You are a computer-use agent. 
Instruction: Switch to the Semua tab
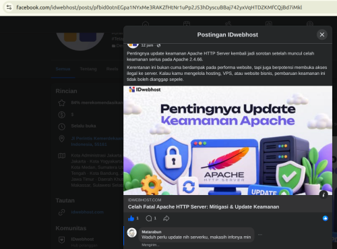tap(63, 69)
